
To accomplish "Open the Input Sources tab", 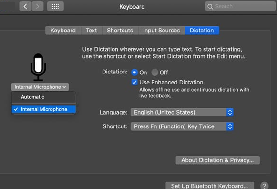I will (162, 31).
